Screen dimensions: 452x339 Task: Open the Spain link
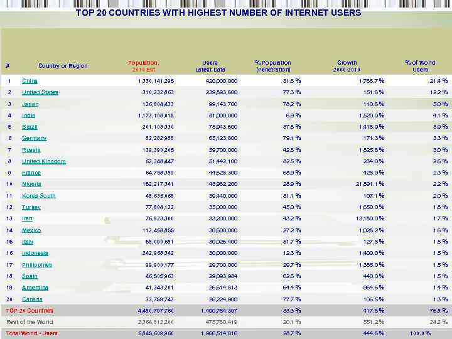30,276
